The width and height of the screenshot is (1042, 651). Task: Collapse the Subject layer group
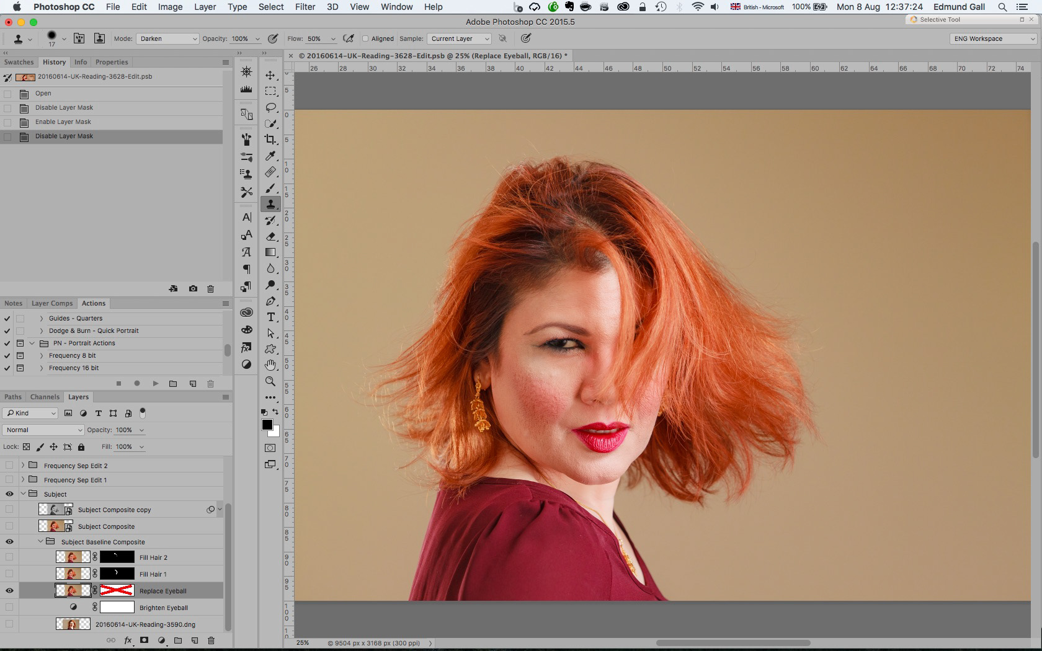[23, 494]
